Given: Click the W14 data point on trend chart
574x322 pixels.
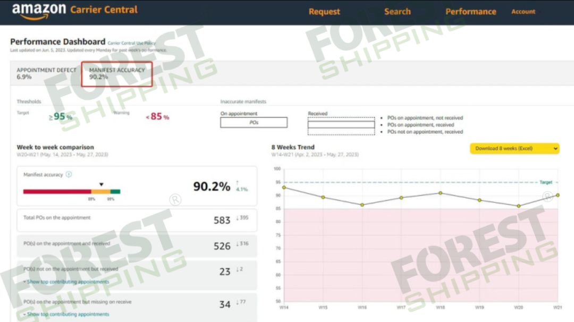Looking at the screenshot, I should pos(284,187).
